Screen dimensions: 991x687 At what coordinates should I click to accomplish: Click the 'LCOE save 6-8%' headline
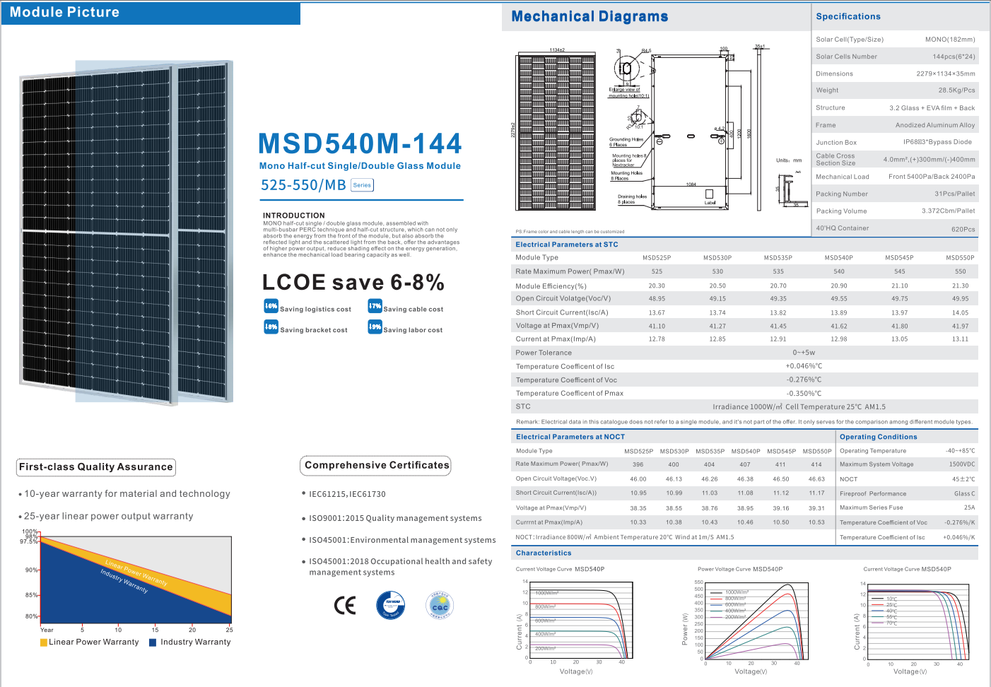[x=353, y=283]
